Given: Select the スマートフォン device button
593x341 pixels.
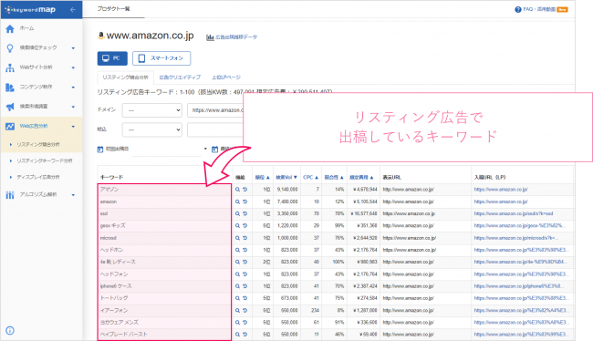Looking at the screenshot, I should (x=161, y=58).
